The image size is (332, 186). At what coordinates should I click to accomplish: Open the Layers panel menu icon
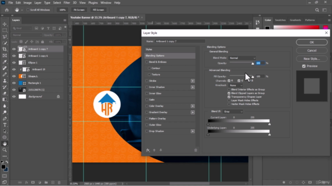tap(65, 20)
